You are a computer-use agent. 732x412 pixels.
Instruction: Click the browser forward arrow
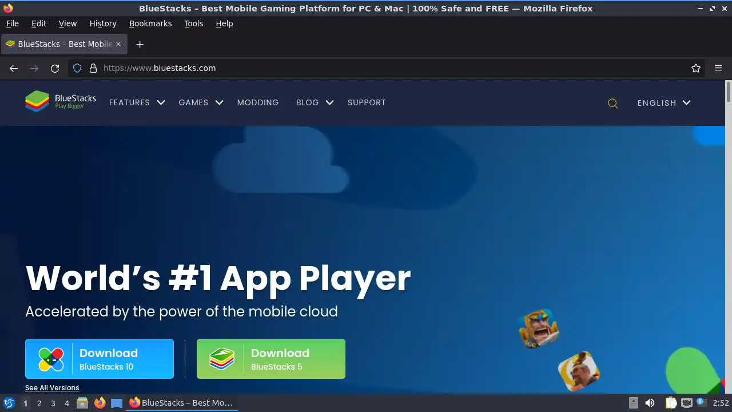pyautogui.click(x=34, y=68)
